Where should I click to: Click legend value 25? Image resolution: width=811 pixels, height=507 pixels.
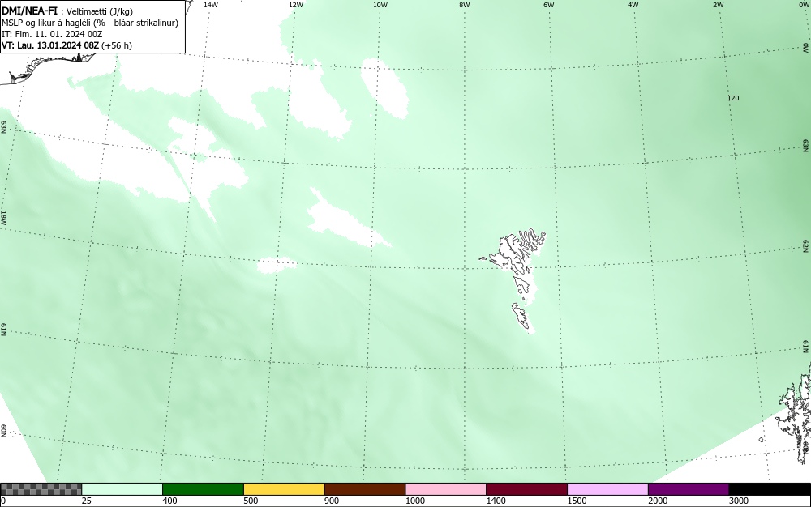pyautogui.click(x=87, y=501)
